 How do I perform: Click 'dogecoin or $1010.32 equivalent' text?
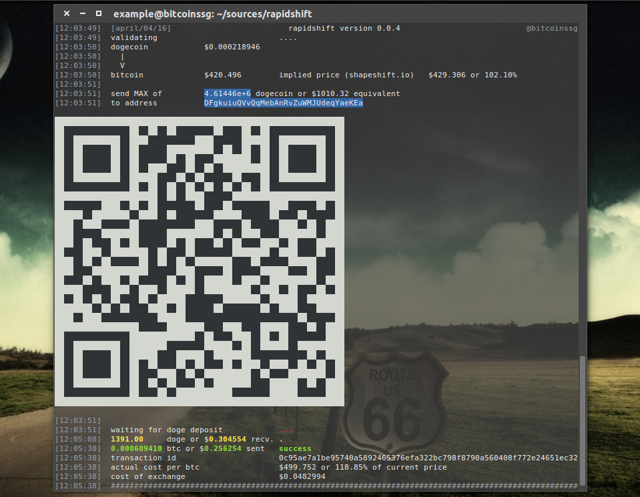point(328,93)
